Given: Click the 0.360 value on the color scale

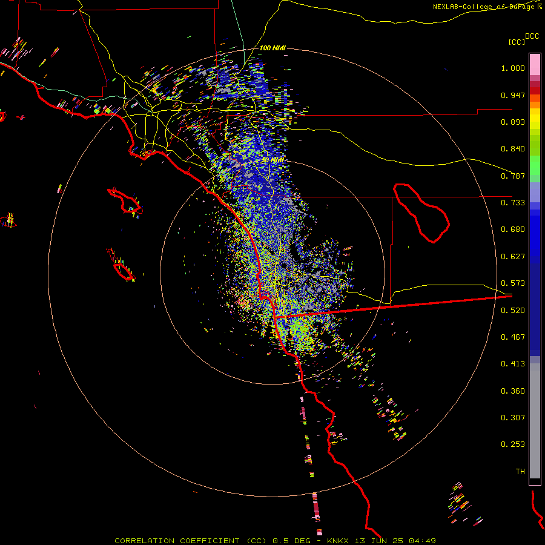Looking at the screenshot, I should click(513, 391).
